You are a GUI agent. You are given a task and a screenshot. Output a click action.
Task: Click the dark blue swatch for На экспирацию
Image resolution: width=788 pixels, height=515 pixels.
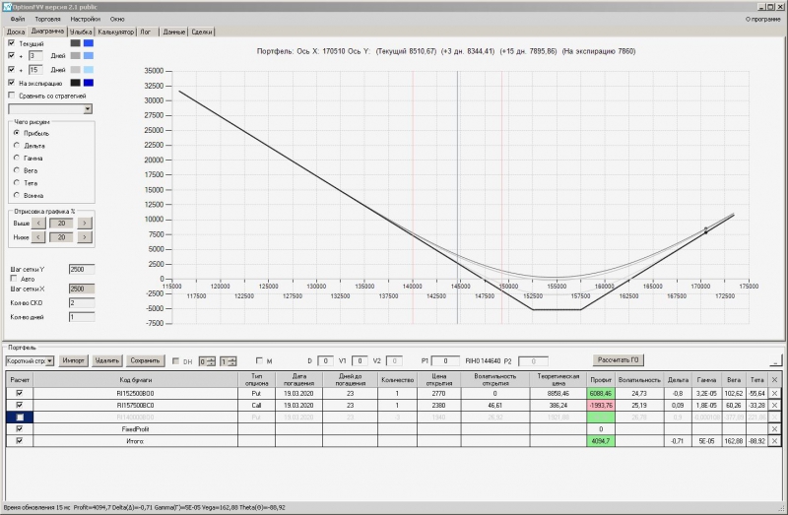click(x=89, y=83)
